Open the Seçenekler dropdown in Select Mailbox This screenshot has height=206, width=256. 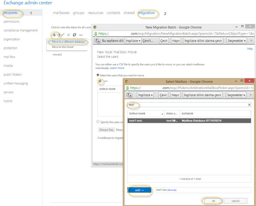tap(236, 95)
